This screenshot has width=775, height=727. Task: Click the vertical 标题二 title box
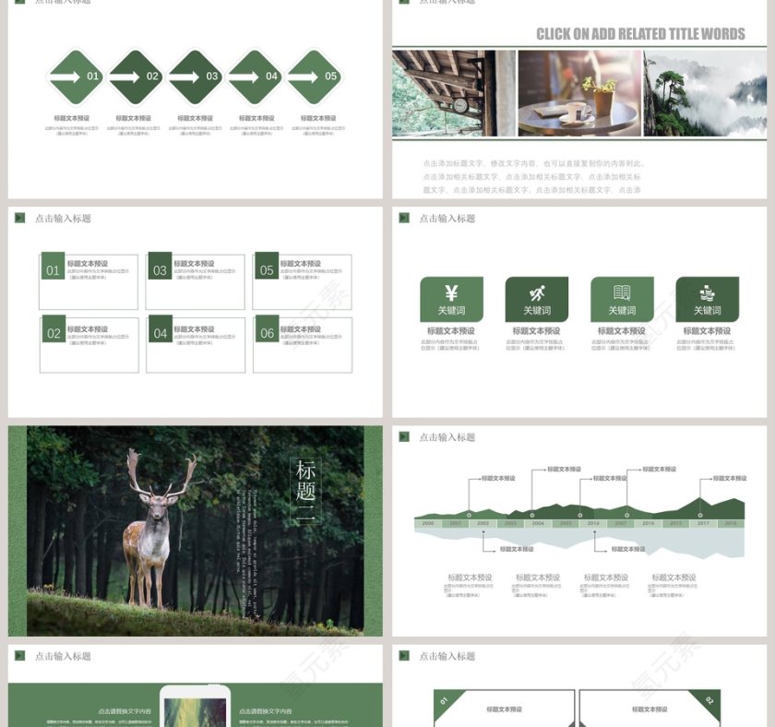[x=306, y=492]
